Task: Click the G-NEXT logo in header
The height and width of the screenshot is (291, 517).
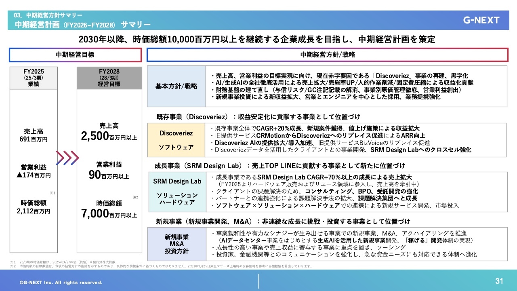Action: [x=481, y=20]
